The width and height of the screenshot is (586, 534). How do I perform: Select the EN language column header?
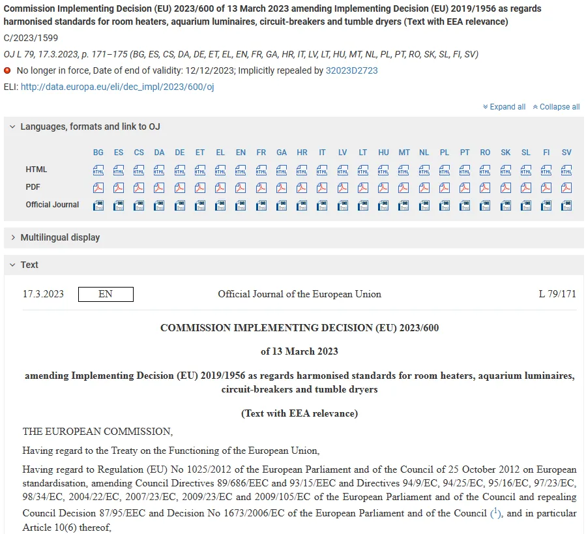241,153
